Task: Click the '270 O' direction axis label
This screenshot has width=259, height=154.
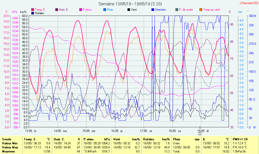Action: [253, 44]
